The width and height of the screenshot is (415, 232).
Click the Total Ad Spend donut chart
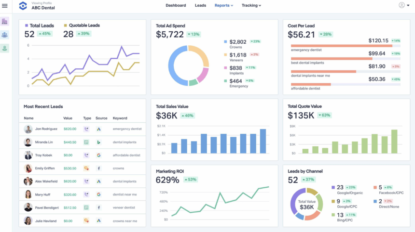pos(189,65)
